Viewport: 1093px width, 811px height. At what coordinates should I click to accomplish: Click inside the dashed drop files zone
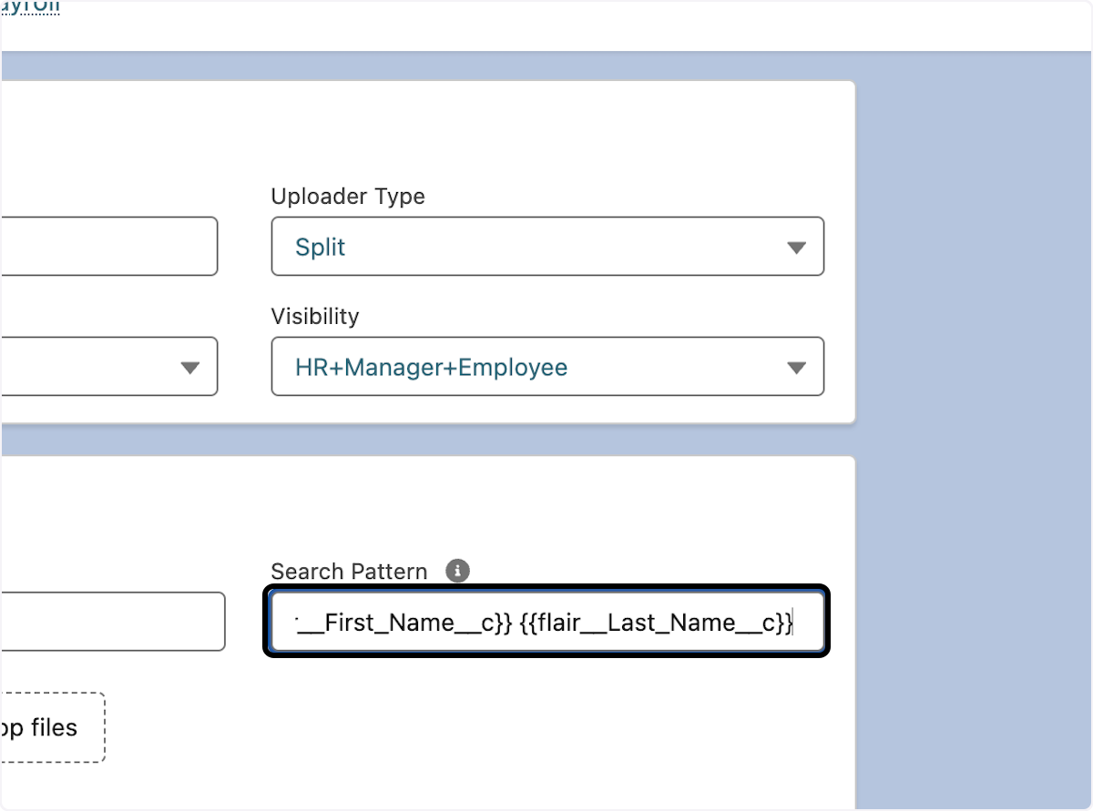(x=50, y=727)
